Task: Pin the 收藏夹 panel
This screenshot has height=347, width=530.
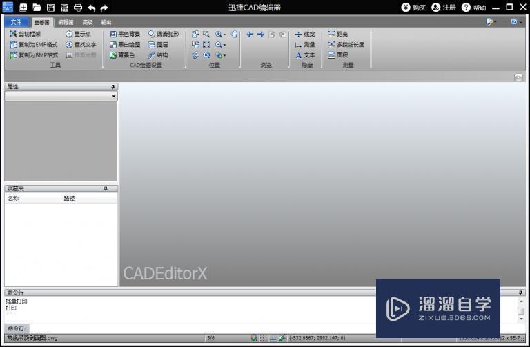Action: tap(106, 188)
